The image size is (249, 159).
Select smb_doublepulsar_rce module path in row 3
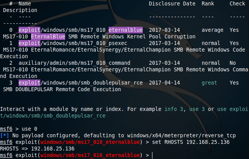[x=81, y=83]
